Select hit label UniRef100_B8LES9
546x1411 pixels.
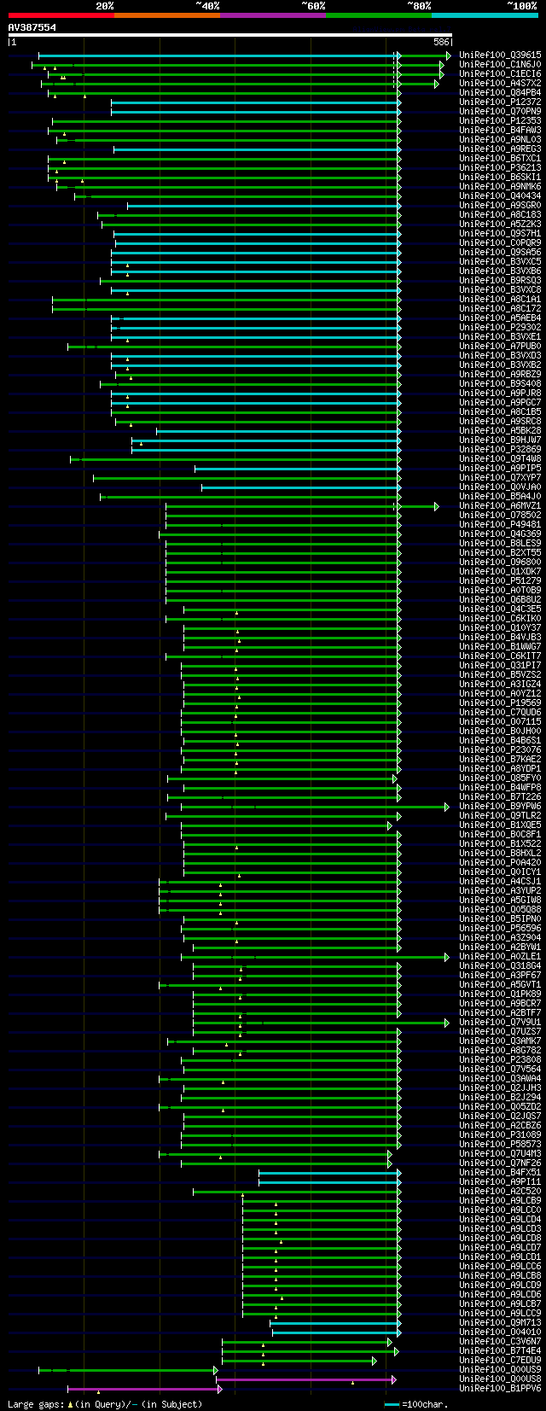(500, 543)
